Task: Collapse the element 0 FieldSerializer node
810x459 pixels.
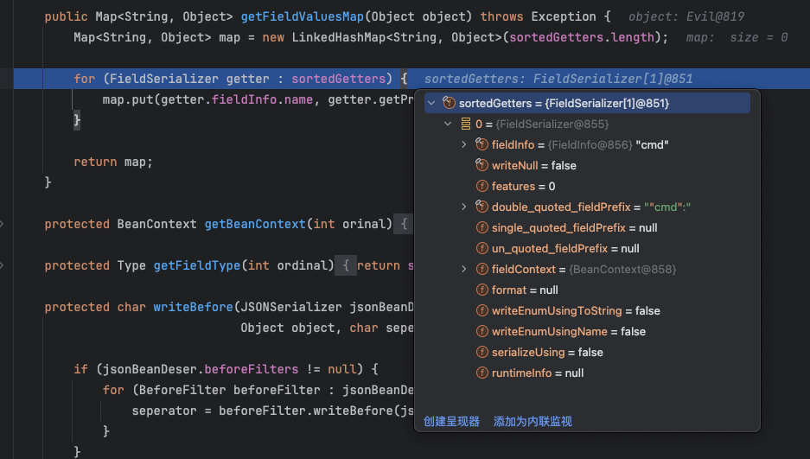Action: [448, 124]
